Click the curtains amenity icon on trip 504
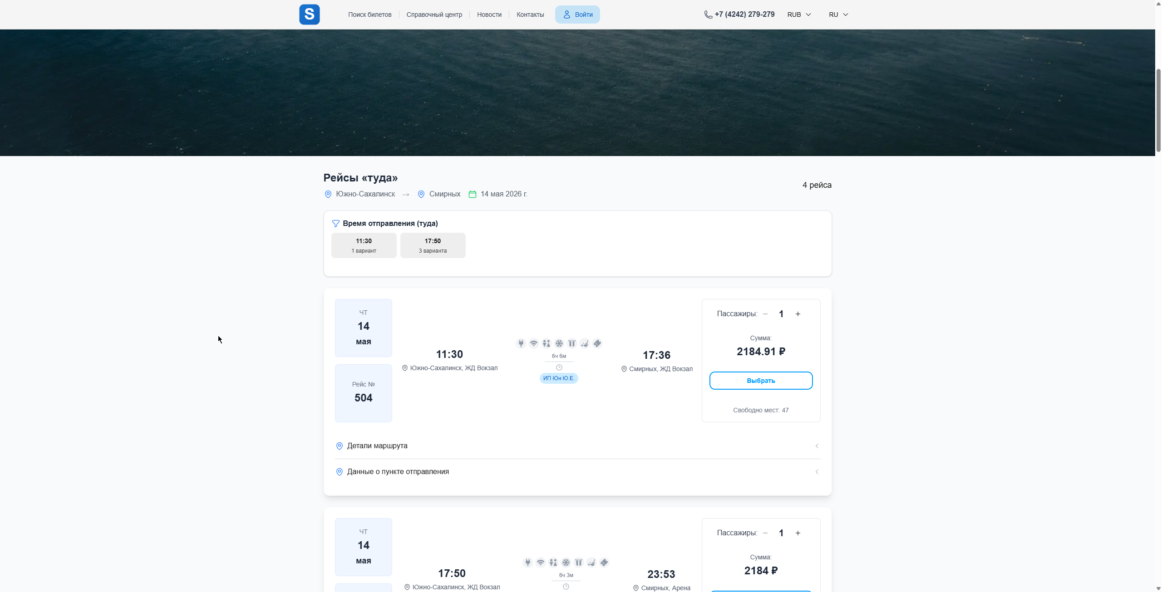Screen dimensions: 1162x592 571,343
